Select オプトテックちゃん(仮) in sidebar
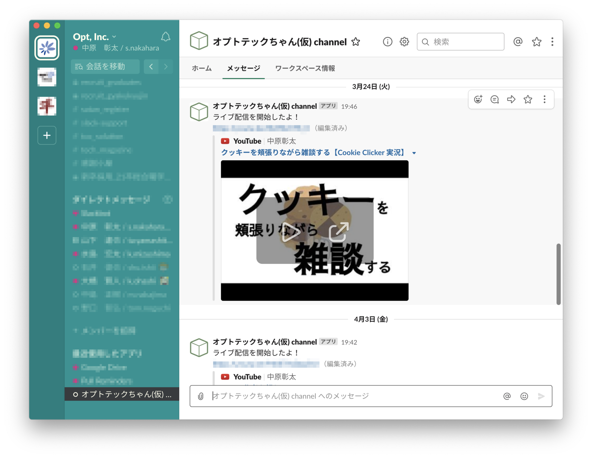 (x=122, y=394)
